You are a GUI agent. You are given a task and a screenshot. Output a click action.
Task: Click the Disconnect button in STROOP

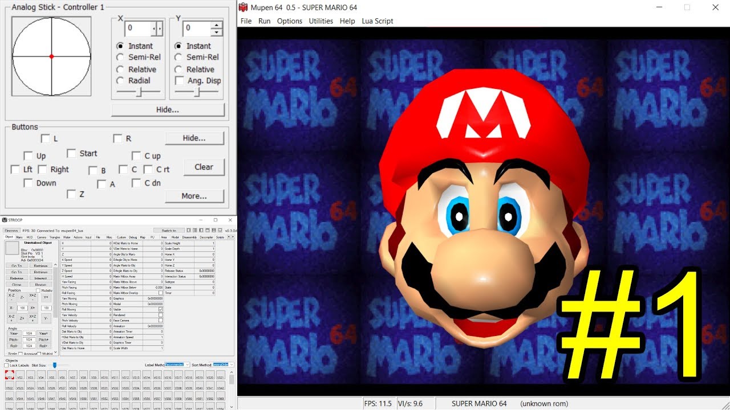coord(11,230)
